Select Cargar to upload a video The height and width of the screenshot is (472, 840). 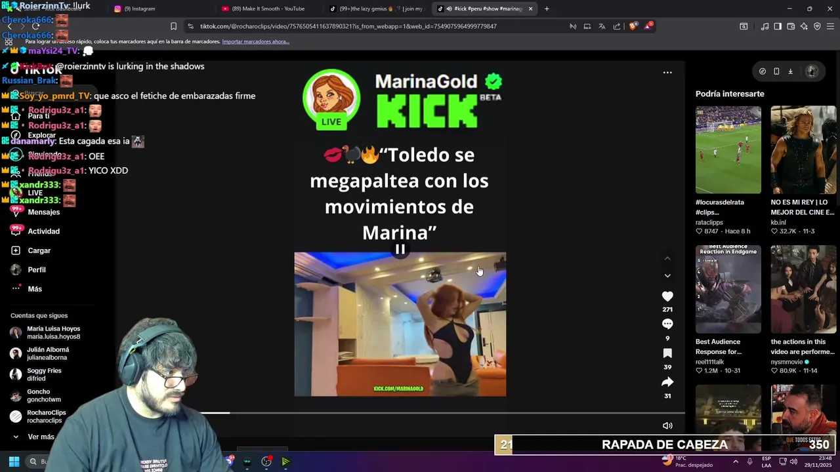[x=39, y=250]
